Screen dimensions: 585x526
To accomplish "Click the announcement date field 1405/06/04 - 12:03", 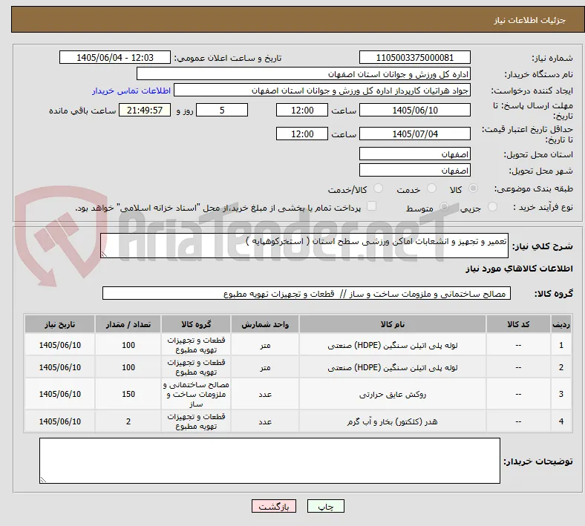I will point(115,57).
